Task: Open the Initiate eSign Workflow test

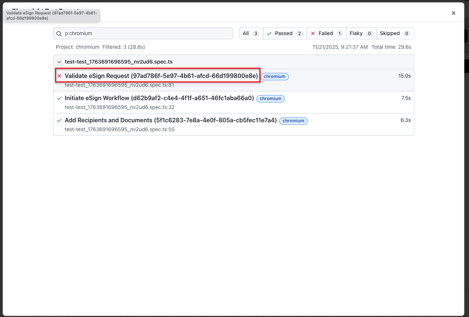Action: click(159, 98)
